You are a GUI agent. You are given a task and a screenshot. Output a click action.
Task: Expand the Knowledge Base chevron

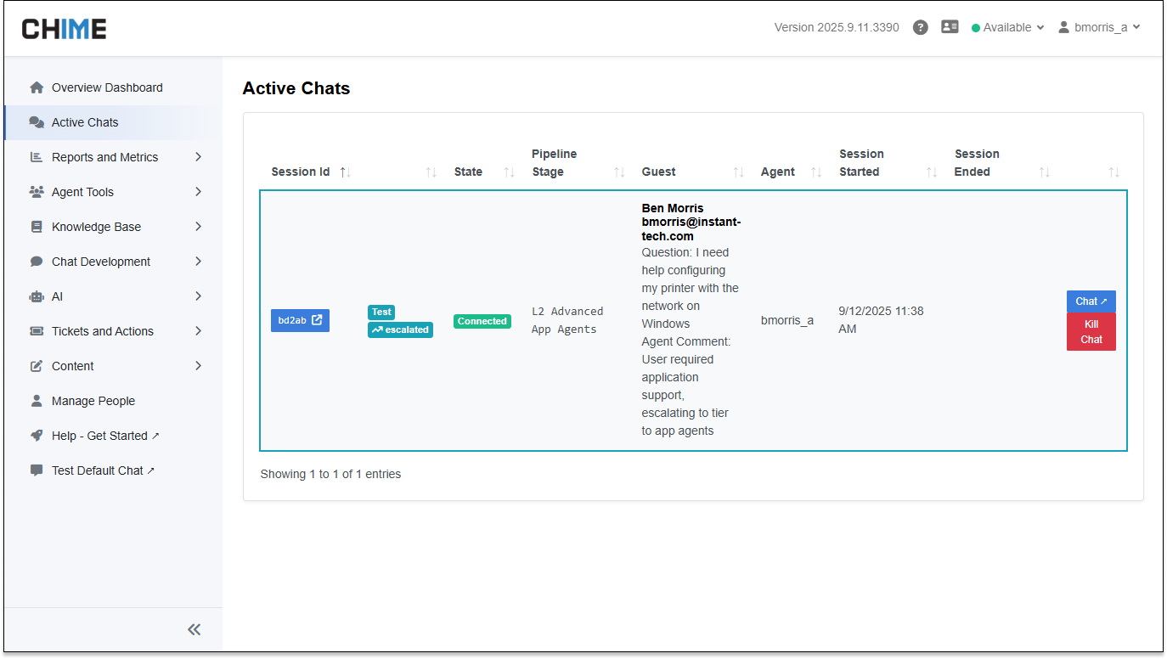coord(198,227)
